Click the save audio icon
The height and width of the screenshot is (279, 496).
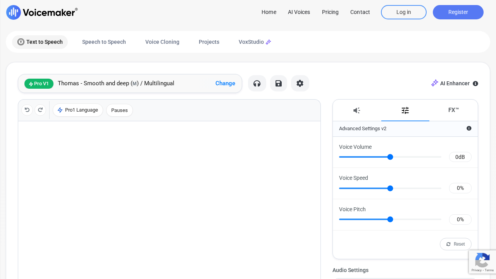pyautogui.click(x=279, y=83)
